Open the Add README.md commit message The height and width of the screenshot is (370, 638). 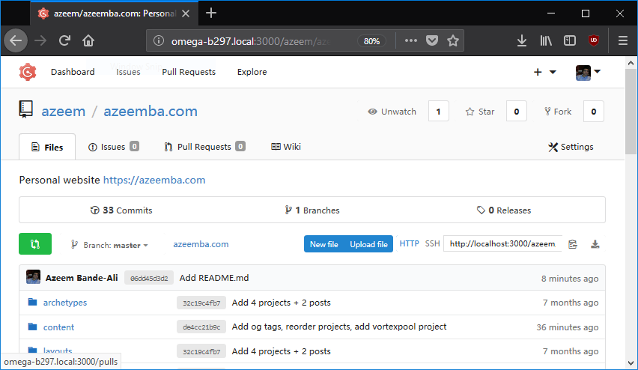[x=214, y=278]
